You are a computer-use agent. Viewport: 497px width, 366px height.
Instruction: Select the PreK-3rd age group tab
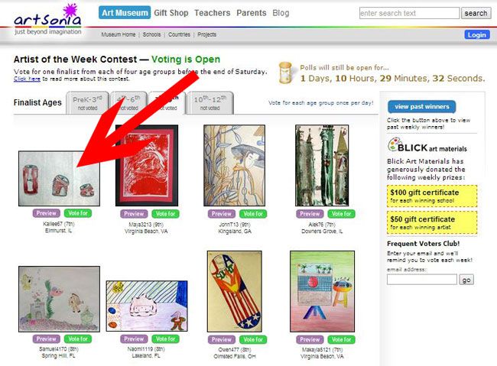point(87,102)
